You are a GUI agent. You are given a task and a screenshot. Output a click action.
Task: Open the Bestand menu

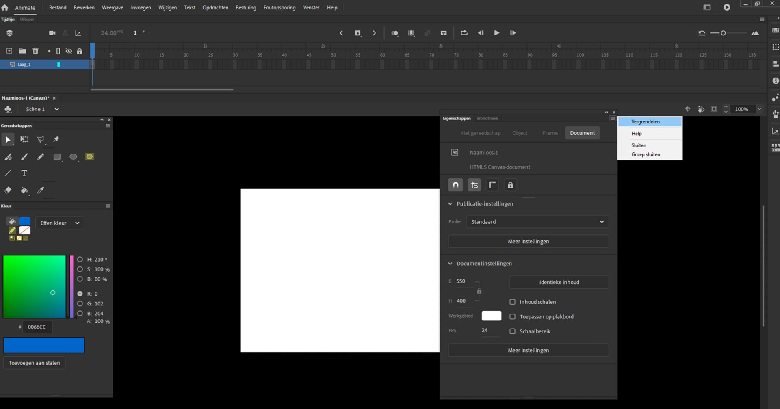58,7
